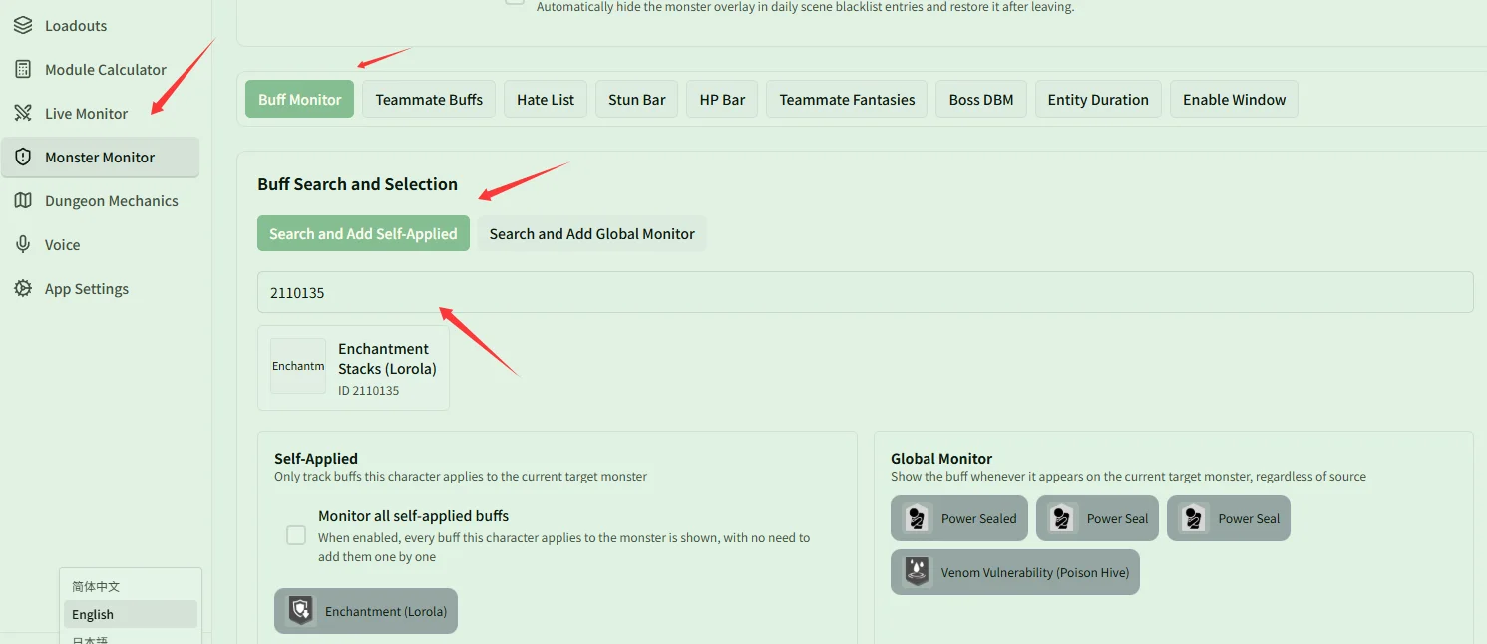This screenshot has width=1487, height=644.
Task: Click the Enchantment (Lorola) self-applied chip
Action: coord(366,611)
